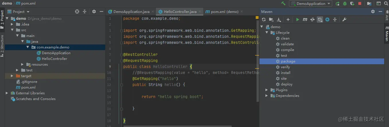Switch to the pom.xml (demo) tab
This screenshot has height=127, width=389.
[222, 12]
